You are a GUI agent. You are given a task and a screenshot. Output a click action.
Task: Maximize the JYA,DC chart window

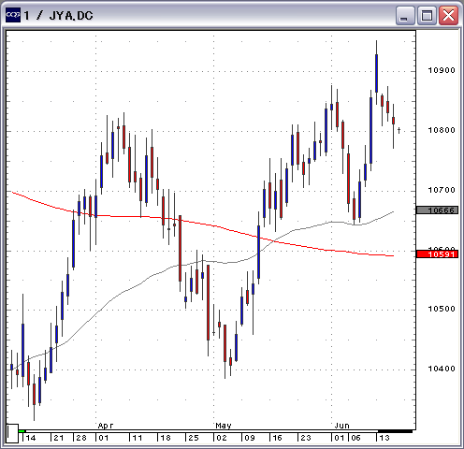(427, 16)
